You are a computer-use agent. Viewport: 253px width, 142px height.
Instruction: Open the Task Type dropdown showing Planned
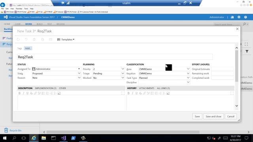(x=188, y=78)
